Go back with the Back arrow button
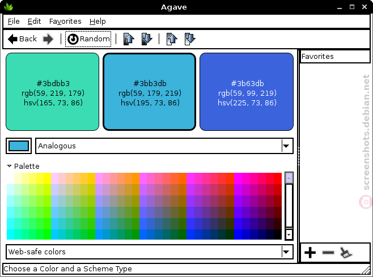 pos(22,39)
